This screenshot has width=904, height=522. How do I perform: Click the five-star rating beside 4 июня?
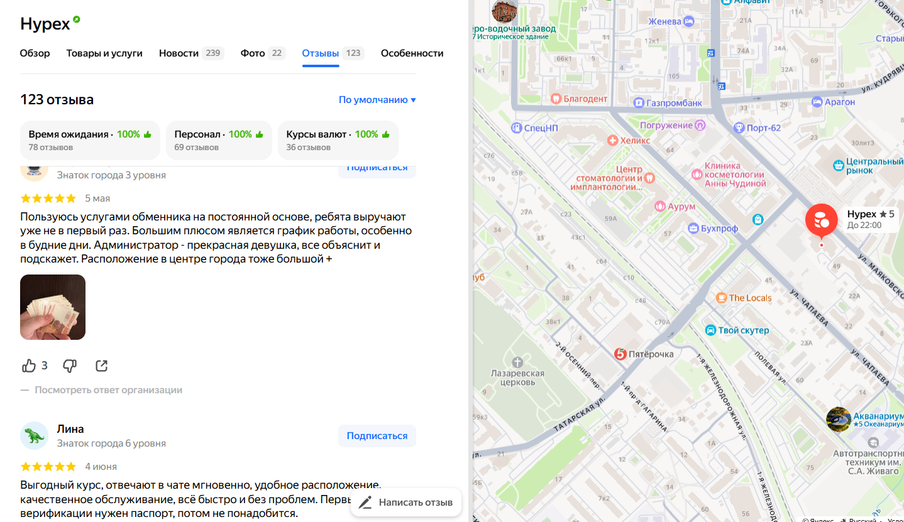pos(48,467)
